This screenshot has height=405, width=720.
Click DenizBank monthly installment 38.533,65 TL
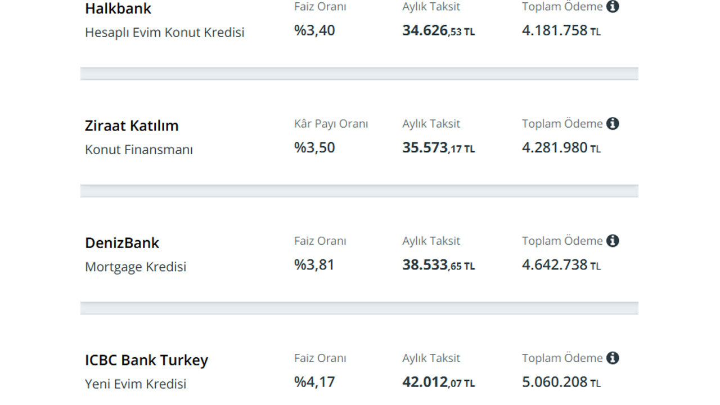439,264
